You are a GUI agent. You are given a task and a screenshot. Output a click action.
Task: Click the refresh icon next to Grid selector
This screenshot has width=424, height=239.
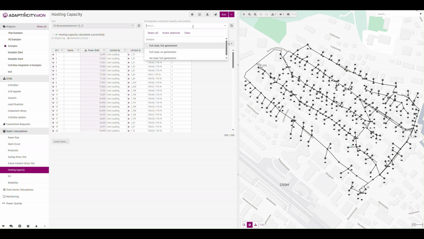click(x=139, y=26)
